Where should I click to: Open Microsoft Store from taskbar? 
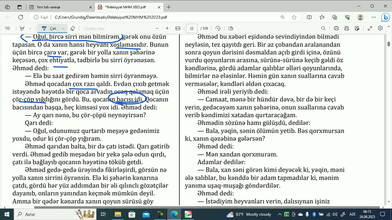[132, 214]
